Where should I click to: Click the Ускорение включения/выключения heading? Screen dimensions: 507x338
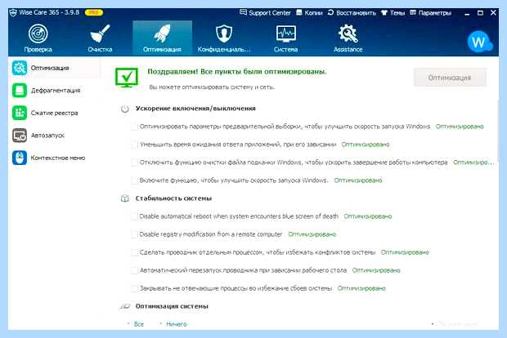coord(195,109)
